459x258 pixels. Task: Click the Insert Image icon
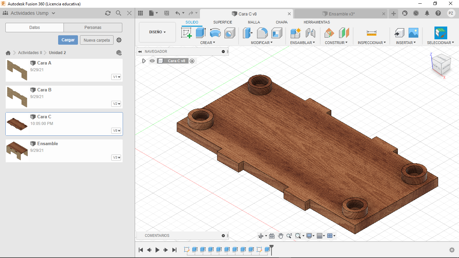click(x=413, y=33)
